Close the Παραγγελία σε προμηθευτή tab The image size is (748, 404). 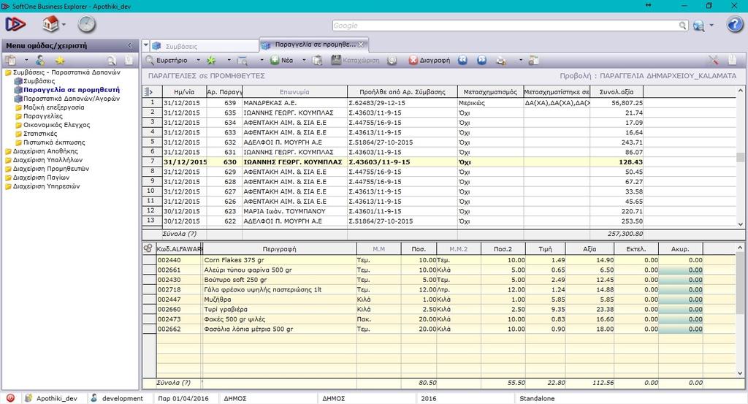[361, 45]
